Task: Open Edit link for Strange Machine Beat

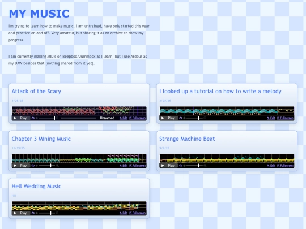Action: 271,166
